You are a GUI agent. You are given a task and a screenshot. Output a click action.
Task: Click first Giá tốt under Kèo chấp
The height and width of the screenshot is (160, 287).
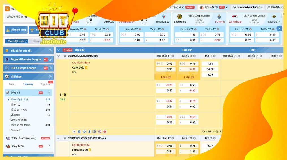(x=166, y=77)
